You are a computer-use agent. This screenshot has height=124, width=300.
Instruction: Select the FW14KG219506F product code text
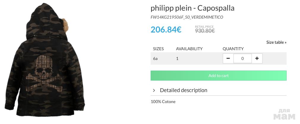[187, 17]
